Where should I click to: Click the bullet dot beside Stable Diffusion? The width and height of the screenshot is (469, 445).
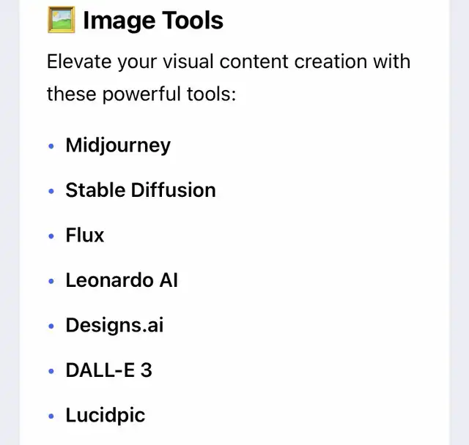click(x=51, y=191)
